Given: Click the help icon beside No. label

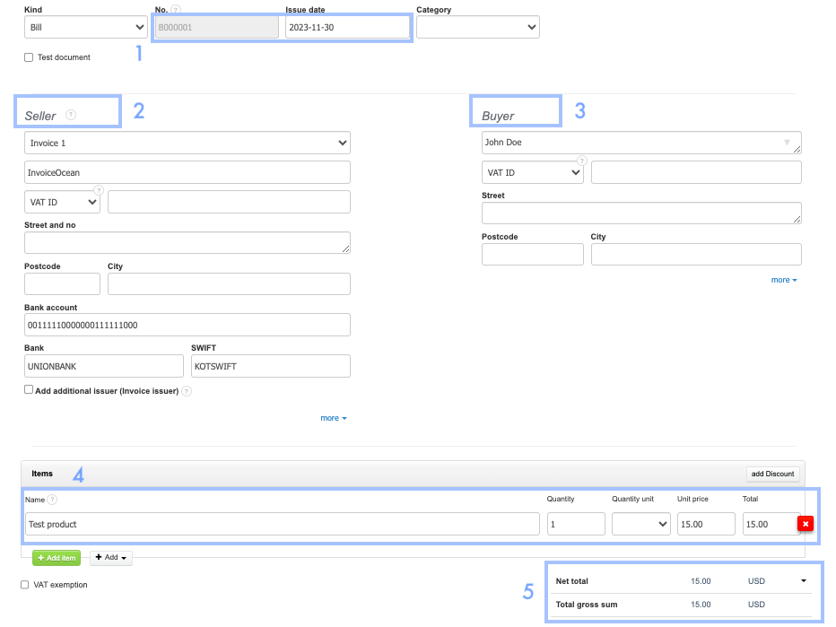Looking at the screenshot, I should click(x=175, y=10).
